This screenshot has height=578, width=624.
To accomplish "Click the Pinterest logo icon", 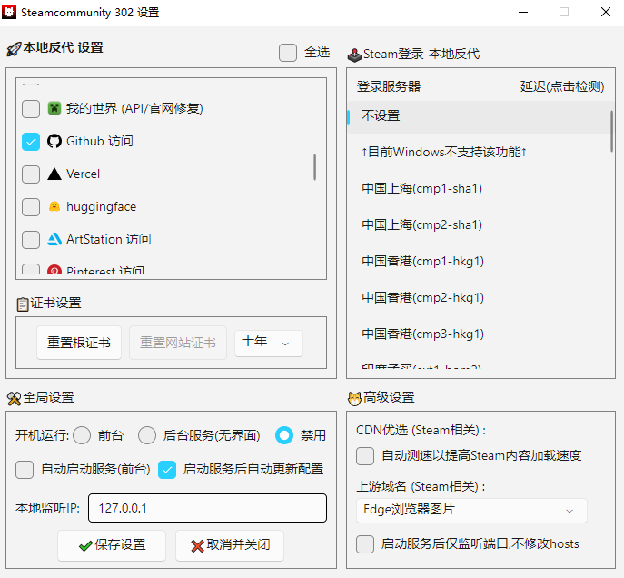I will pyautogui.click(x=54, y=270).
